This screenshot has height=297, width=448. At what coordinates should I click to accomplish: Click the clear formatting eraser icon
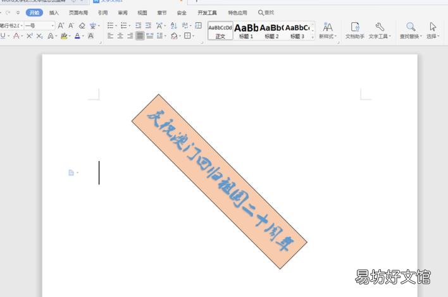click(x=82, y=26)
